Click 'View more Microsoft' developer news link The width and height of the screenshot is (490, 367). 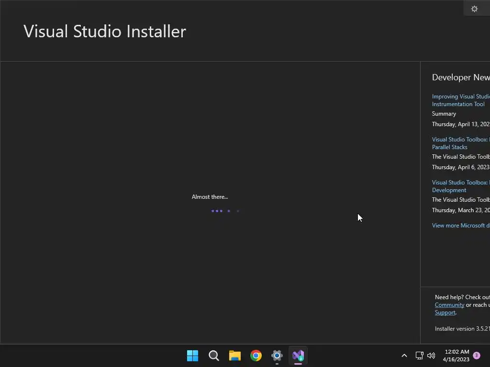[x=461, y=226]
